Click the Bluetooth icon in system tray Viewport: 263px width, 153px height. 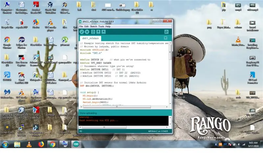(x=216, y=144)
